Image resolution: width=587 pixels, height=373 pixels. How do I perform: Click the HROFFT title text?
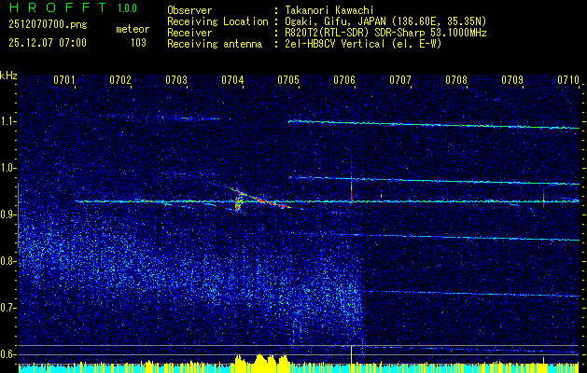[58, 7]
